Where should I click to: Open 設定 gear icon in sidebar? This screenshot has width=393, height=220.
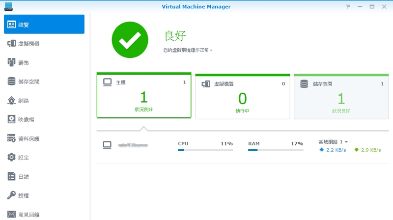click(11, 158)
